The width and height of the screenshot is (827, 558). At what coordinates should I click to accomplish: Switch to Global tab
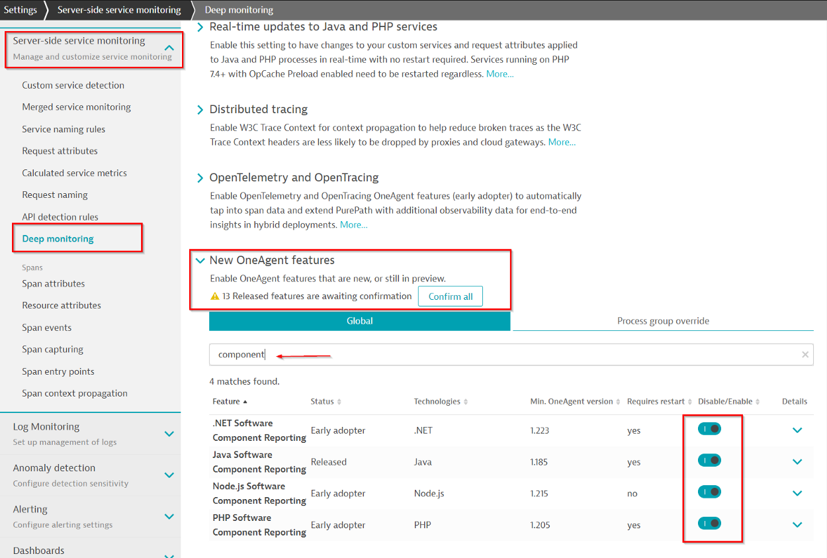pos(360,321)
